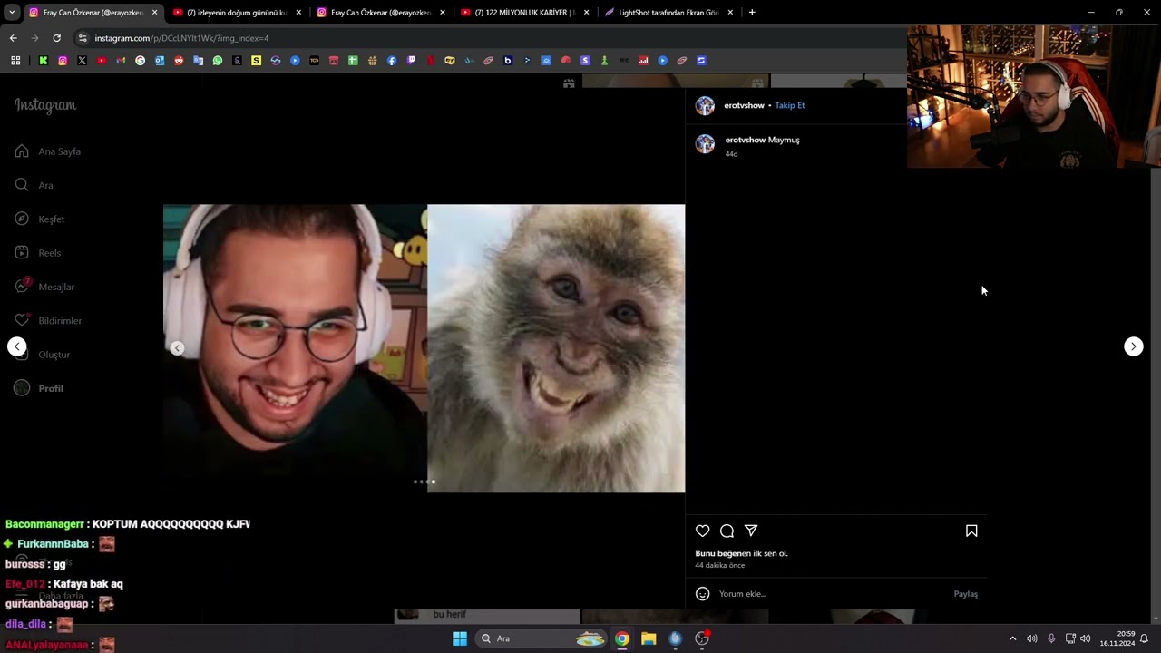The height and width of the screenshot is (653, 1161).
Task: Open Bildirimler in Instagram sidebar
Action: [48, 321]
